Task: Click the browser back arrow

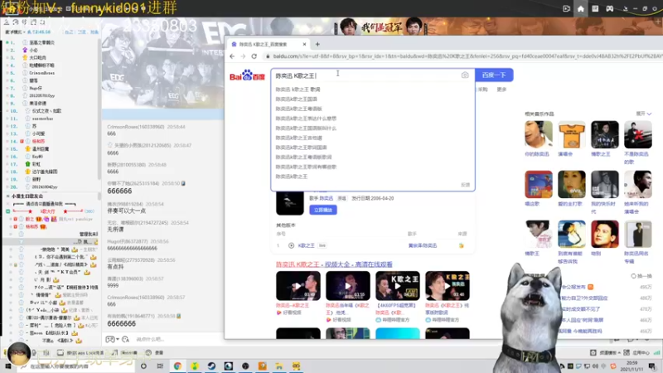Action: (x=232, y=56)
